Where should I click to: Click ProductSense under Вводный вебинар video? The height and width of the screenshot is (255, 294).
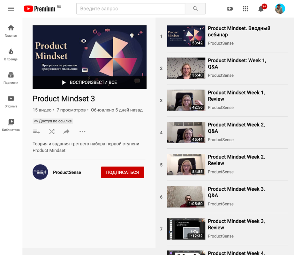tap(221, 43)
